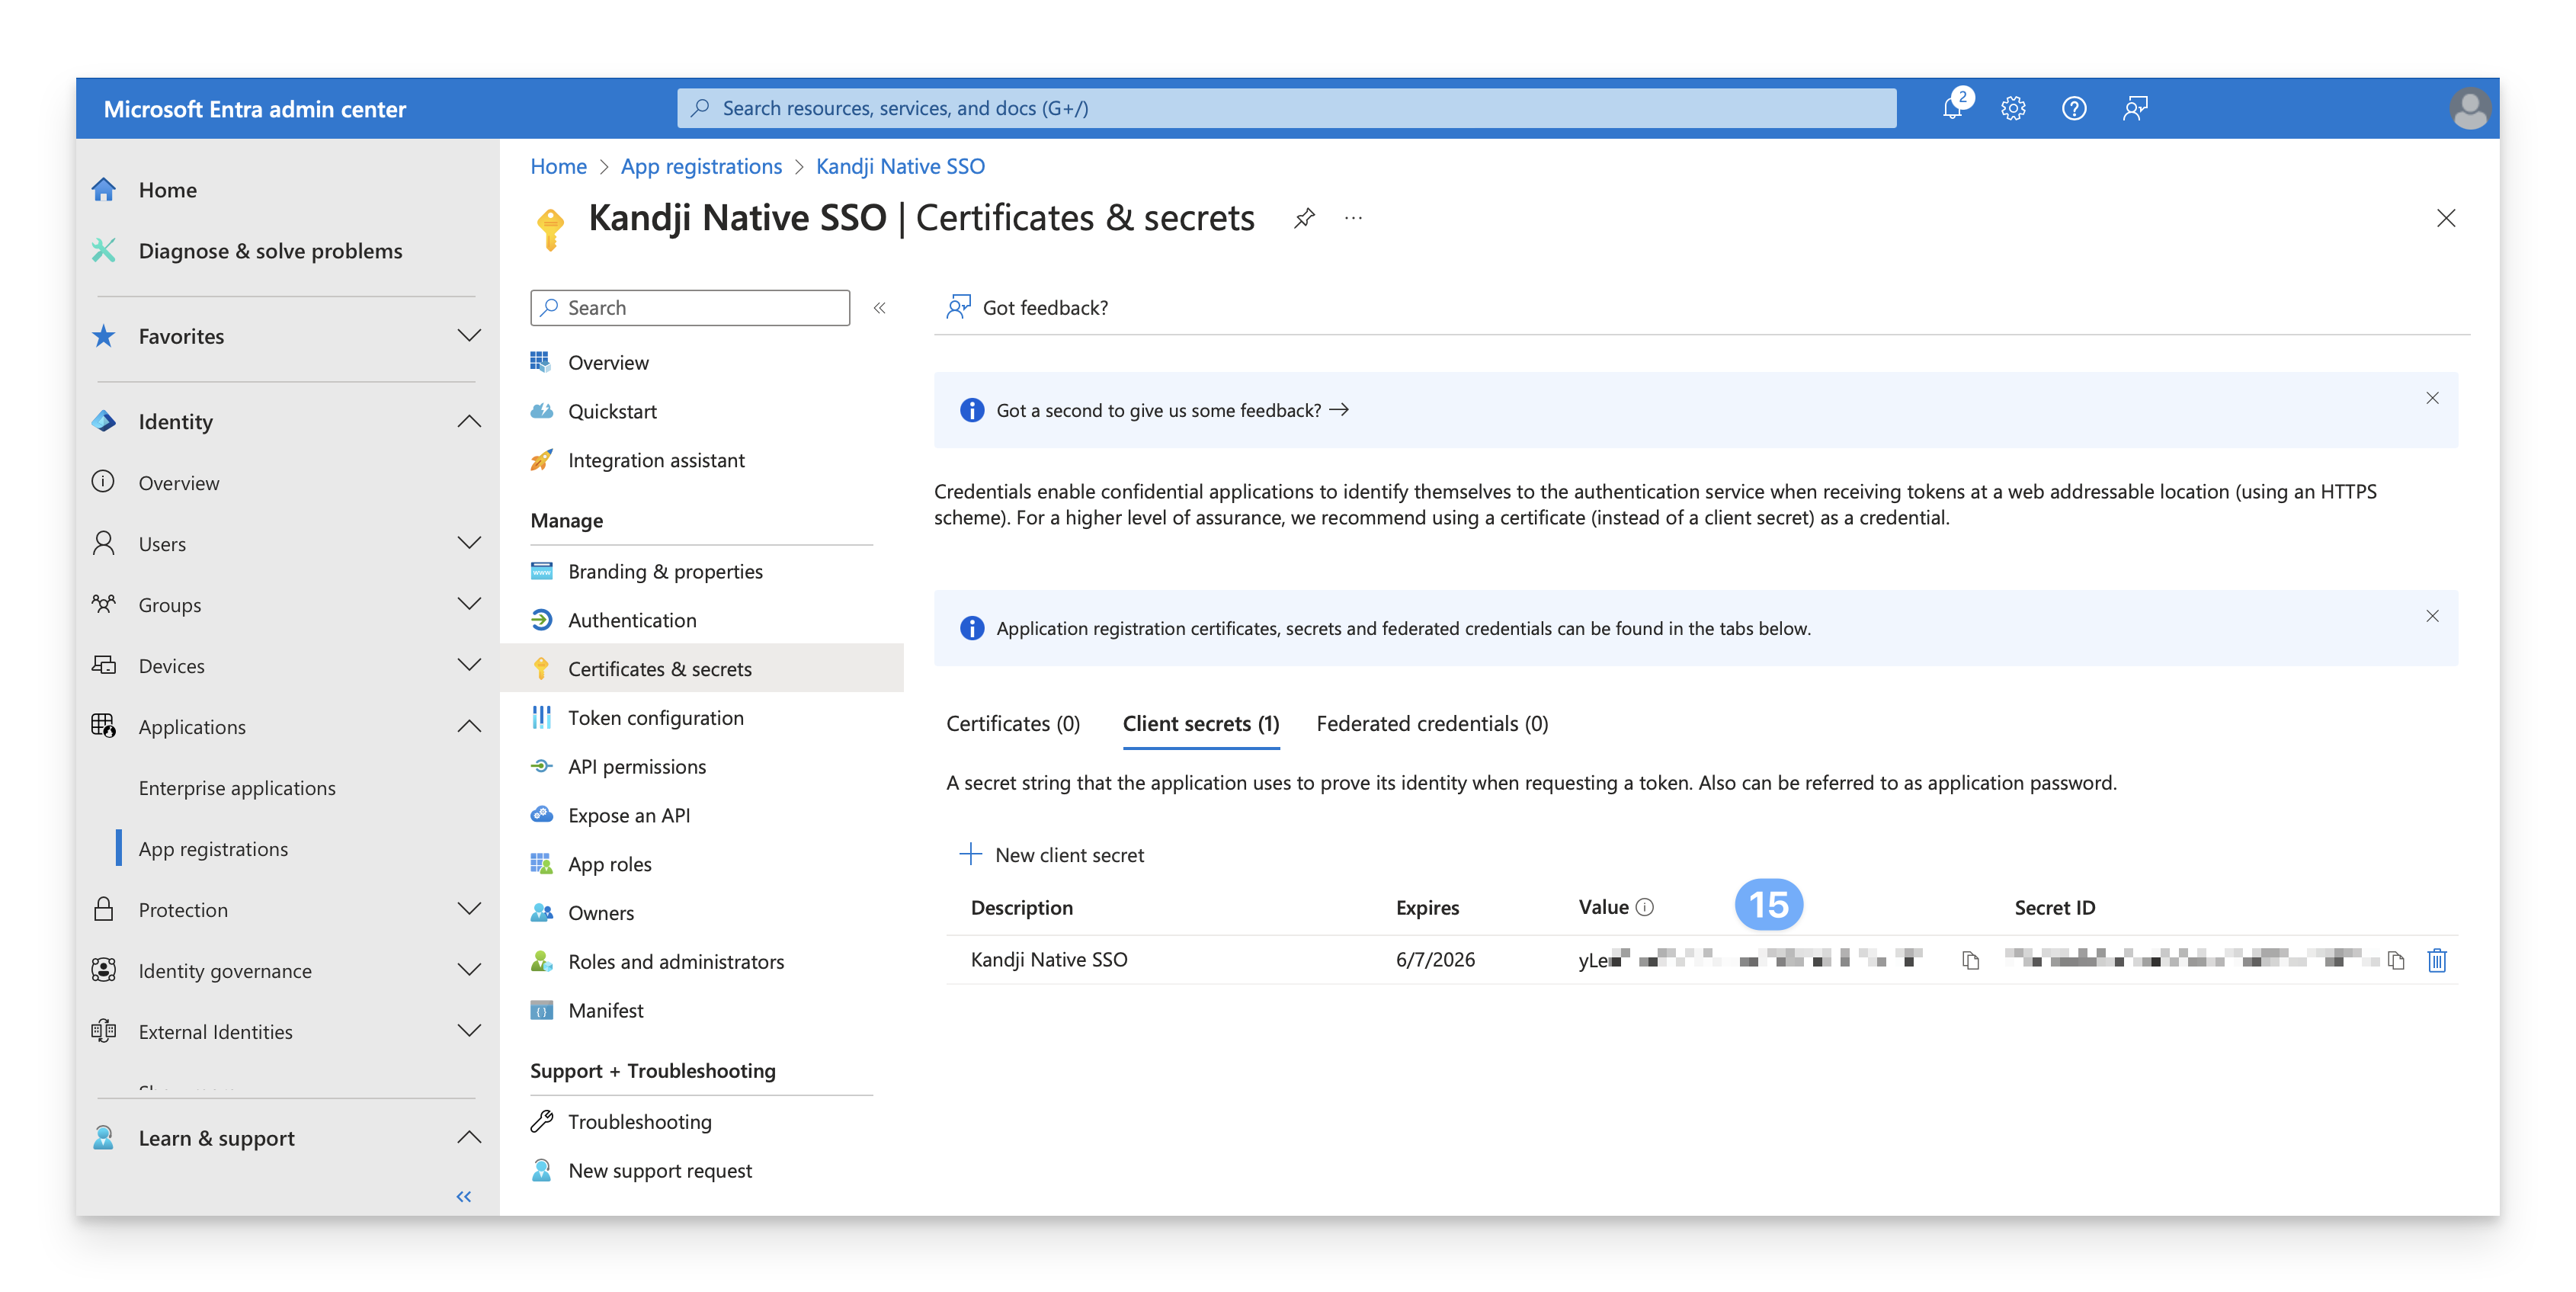Collapse the left navigation sidebar
This screenshot has height=1292, width=2576.
pos(463,1196)
